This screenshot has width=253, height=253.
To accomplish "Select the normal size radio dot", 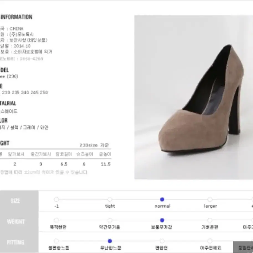I will 162,200.
